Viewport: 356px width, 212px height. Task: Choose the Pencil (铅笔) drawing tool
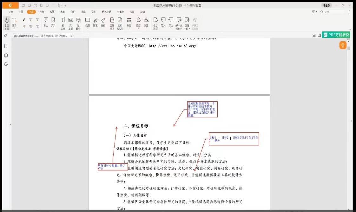tap(95, 23)
